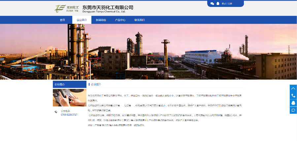
Task: Click the floating message bubble icon
Action: [x=293, y=110]
